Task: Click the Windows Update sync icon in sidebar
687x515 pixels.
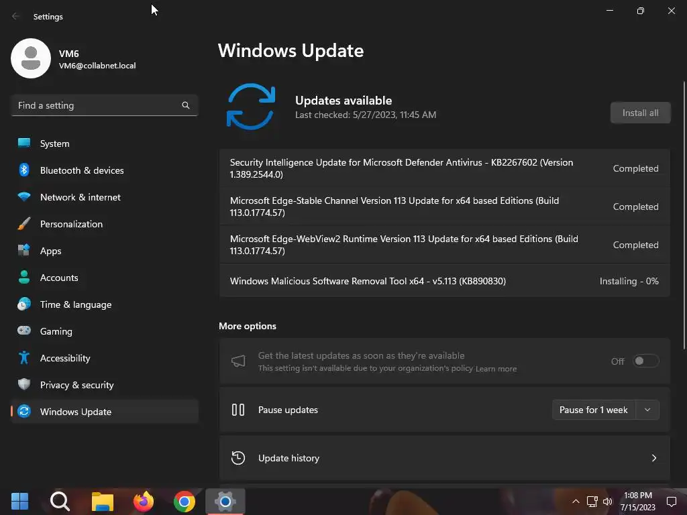Action: point(24,411)
